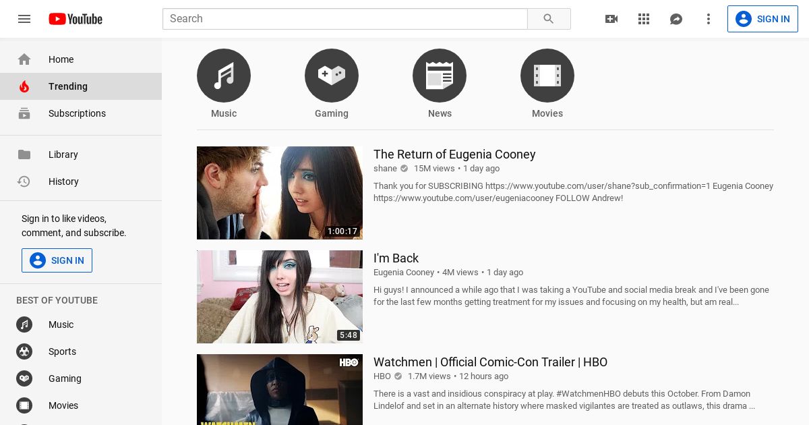Select Trending in the sidebar
This screenshot has height=425, width=809.
click(x=81, y=86)
